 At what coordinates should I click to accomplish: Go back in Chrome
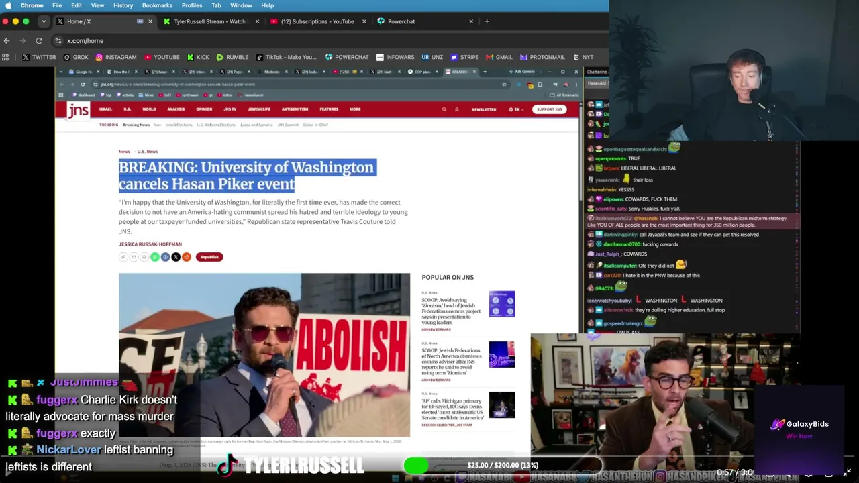pyautogui.click(x=7, y=41)
